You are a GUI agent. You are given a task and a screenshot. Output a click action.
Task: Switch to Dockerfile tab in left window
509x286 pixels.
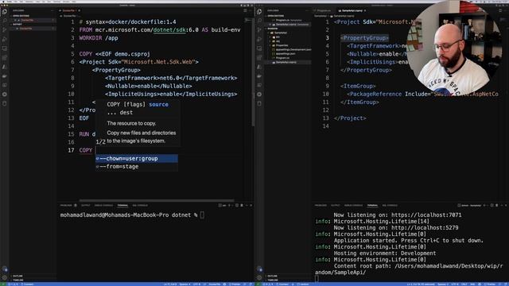point(68,10)
